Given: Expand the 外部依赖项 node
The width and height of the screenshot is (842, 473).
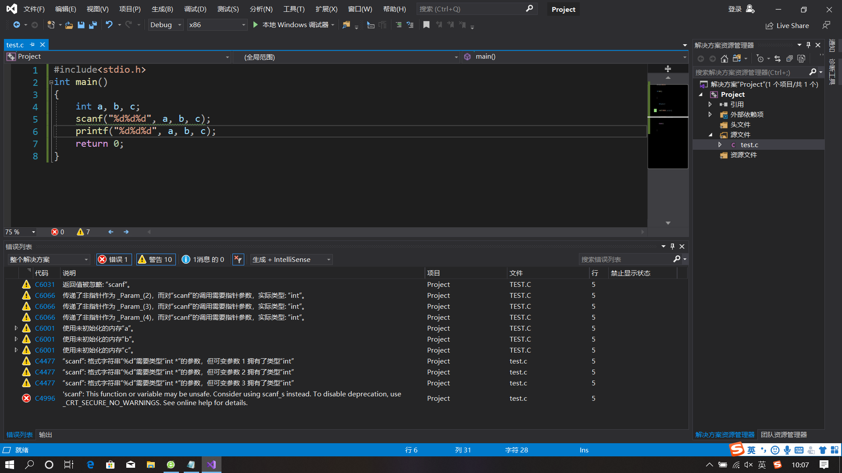Looking at the screenshot, I should [x=710, y=114].
